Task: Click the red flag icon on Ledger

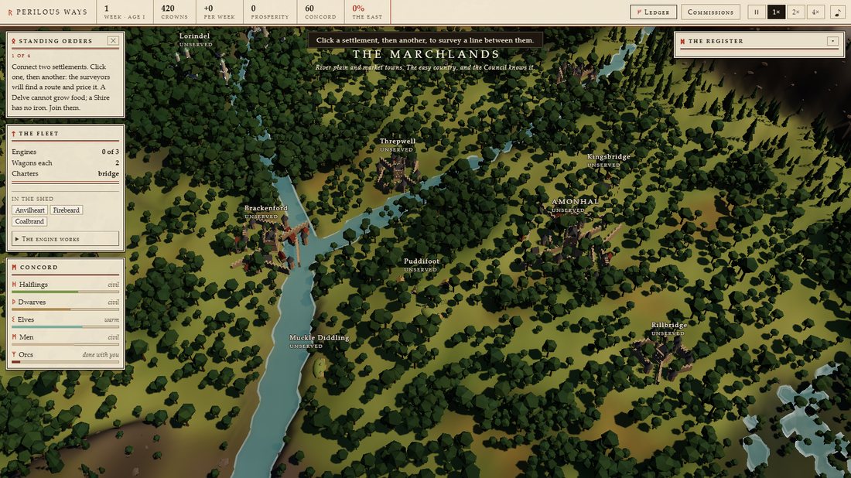Action: [x=639, y=12]
